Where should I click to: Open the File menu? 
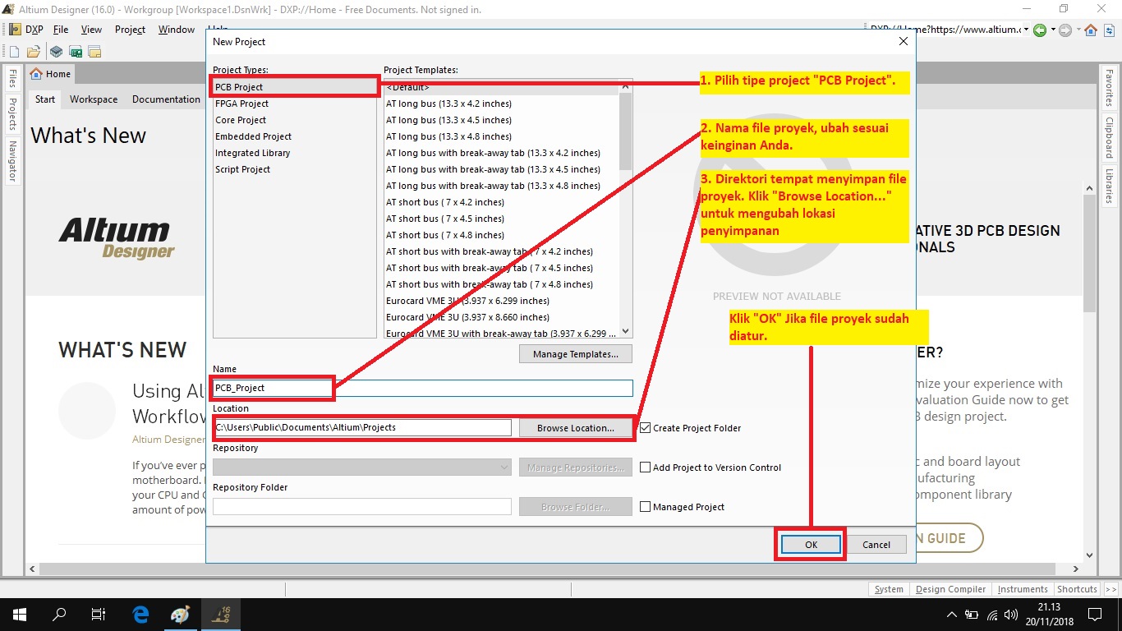pyautogui.click(x=61, y=30)
